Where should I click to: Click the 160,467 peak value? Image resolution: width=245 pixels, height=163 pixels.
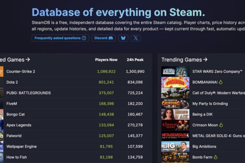tap(135, 115)
